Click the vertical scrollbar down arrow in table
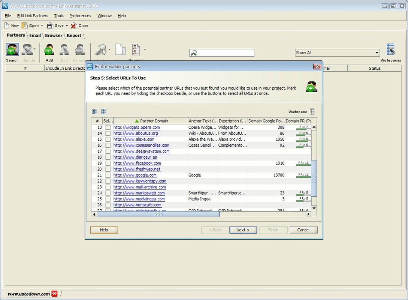Image resolution: width=408 pixels, height=300 pixels. tap(314, 208)
